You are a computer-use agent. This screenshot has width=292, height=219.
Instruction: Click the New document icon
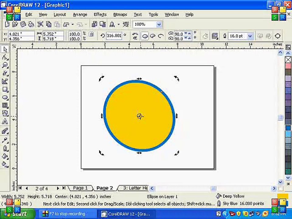(7, 24)
